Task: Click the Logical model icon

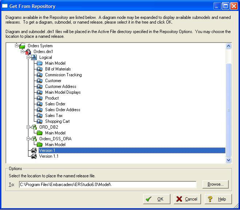Action: click(34, 57)
